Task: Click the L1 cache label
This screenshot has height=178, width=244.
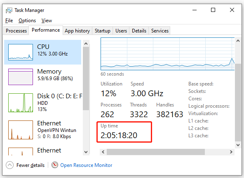Action: click(x=198, y=121)
